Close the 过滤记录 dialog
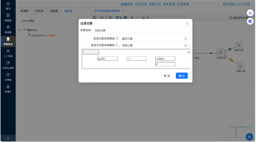 point(187,24)
